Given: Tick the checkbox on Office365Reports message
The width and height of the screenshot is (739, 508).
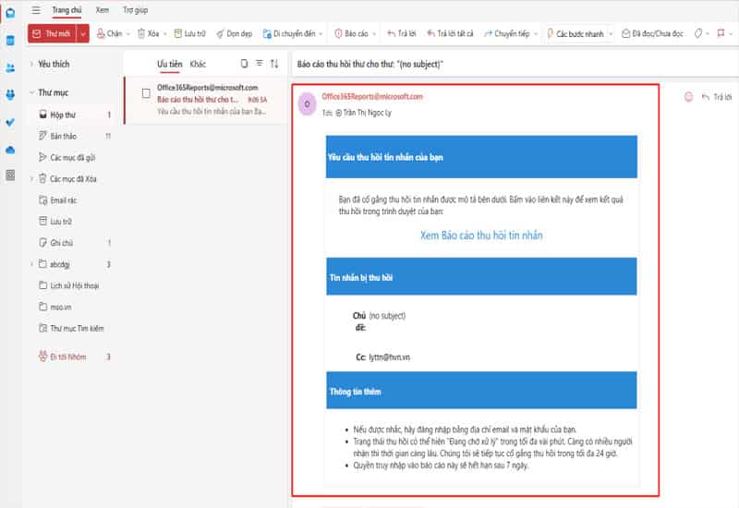Looking at the screenshot, I should [x=146, y=93].
